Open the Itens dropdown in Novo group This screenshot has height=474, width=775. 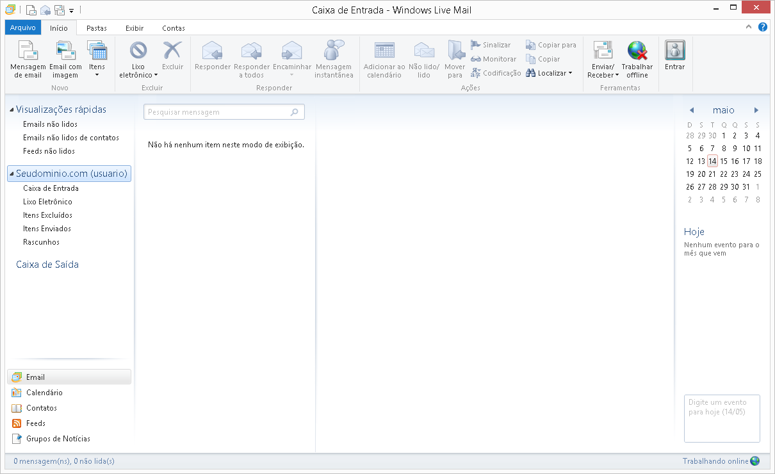[97, 74]
